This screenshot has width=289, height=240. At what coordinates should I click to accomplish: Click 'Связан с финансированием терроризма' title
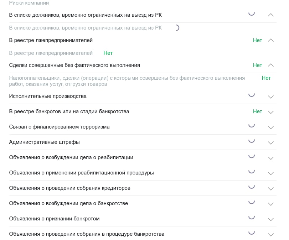click(x=60, y=127)
